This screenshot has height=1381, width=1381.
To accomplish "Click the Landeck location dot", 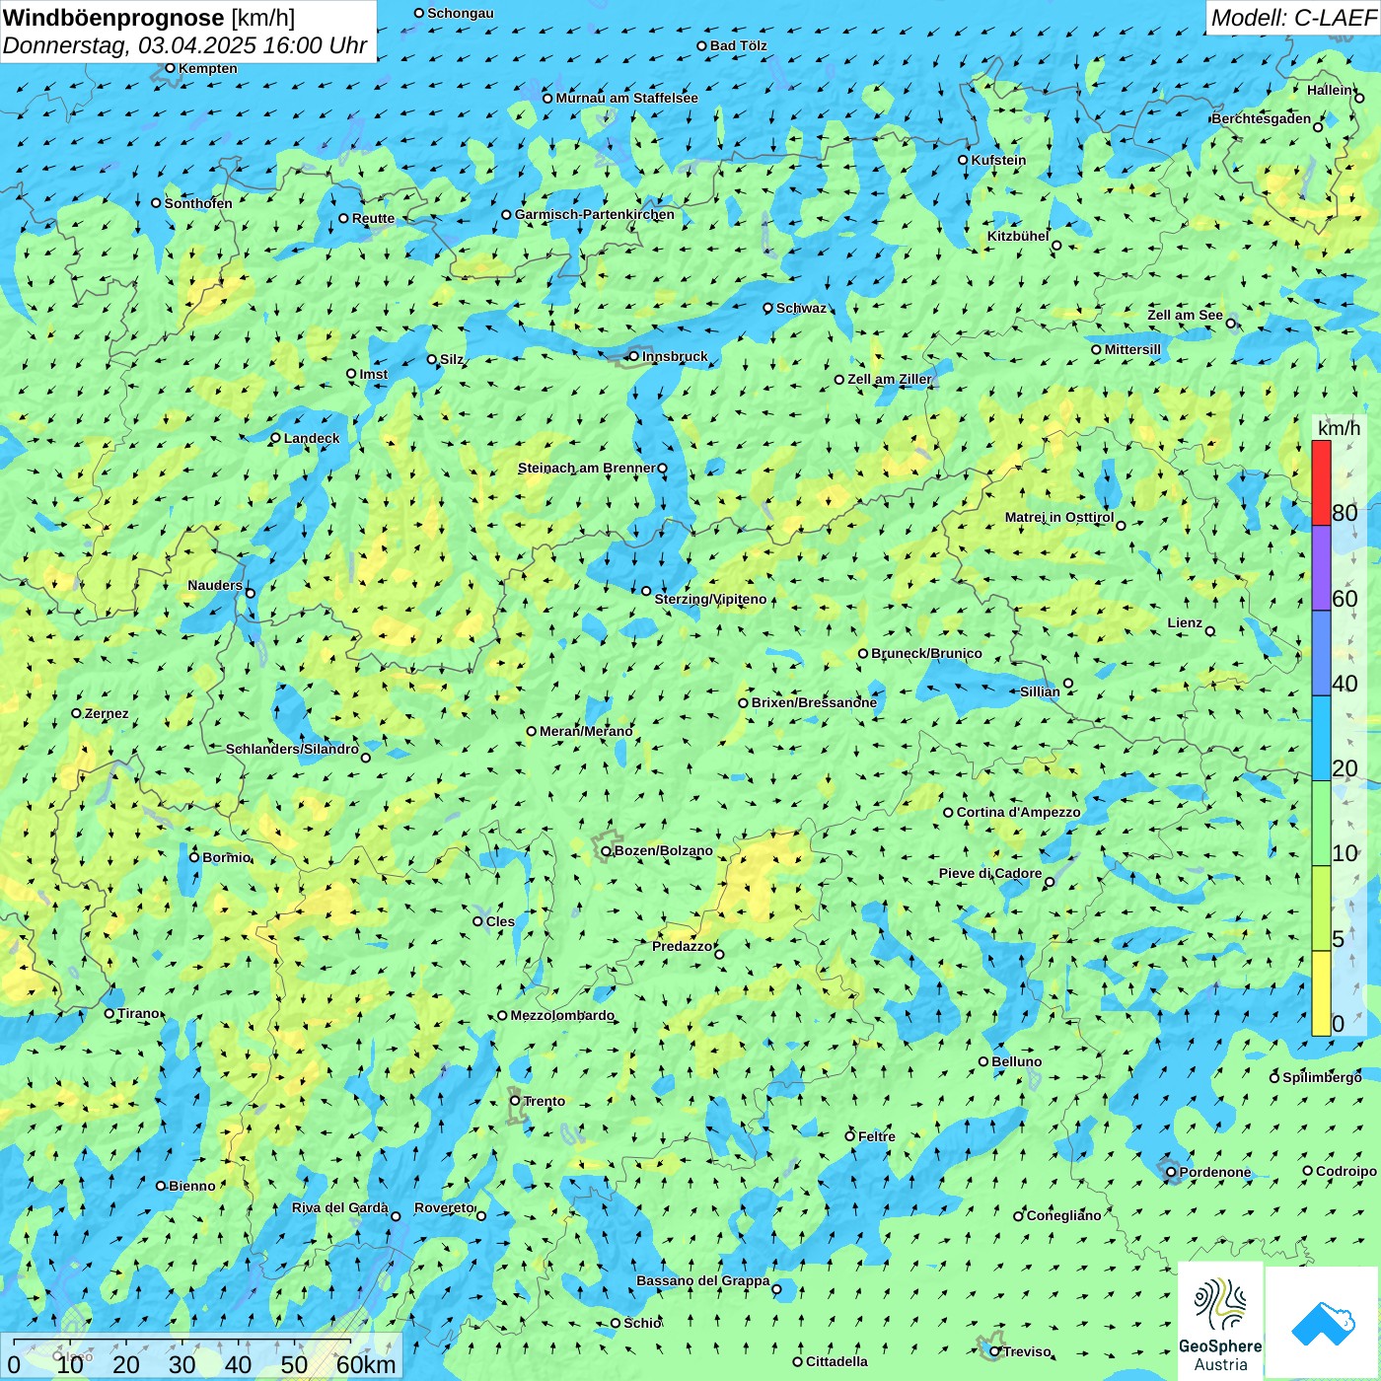I will tap(275, 438).
